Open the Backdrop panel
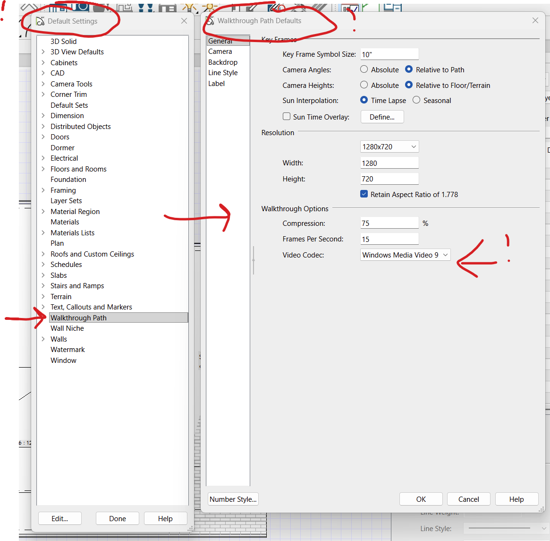 223,62
